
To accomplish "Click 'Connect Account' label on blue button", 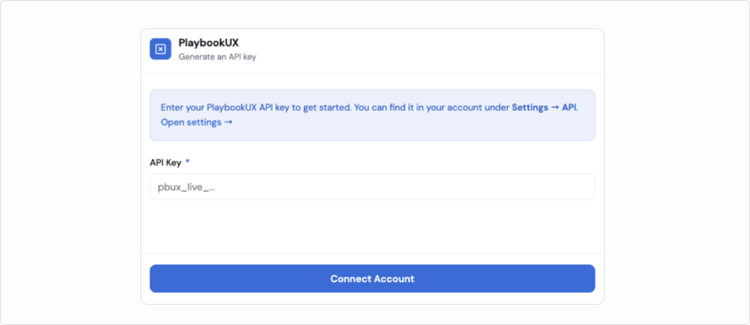I will point(372,278).
